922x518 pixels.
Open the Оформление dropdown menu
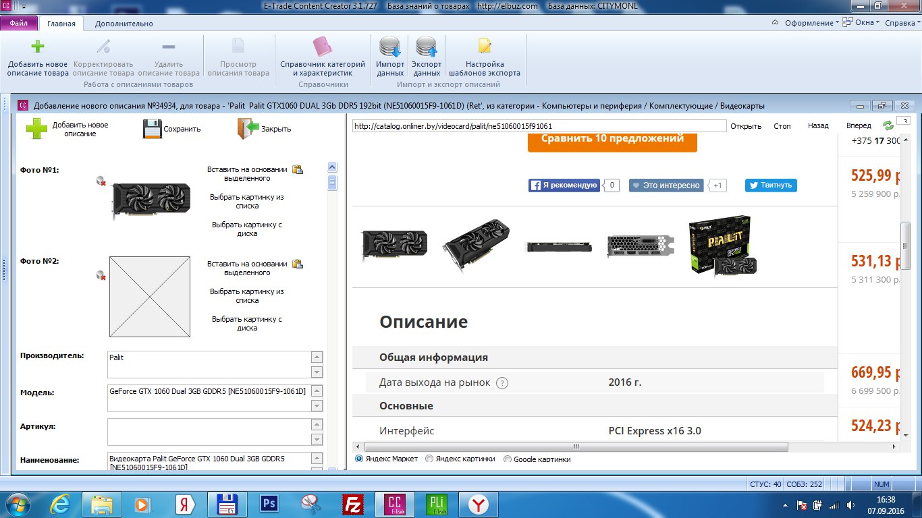tap(811, 23)
